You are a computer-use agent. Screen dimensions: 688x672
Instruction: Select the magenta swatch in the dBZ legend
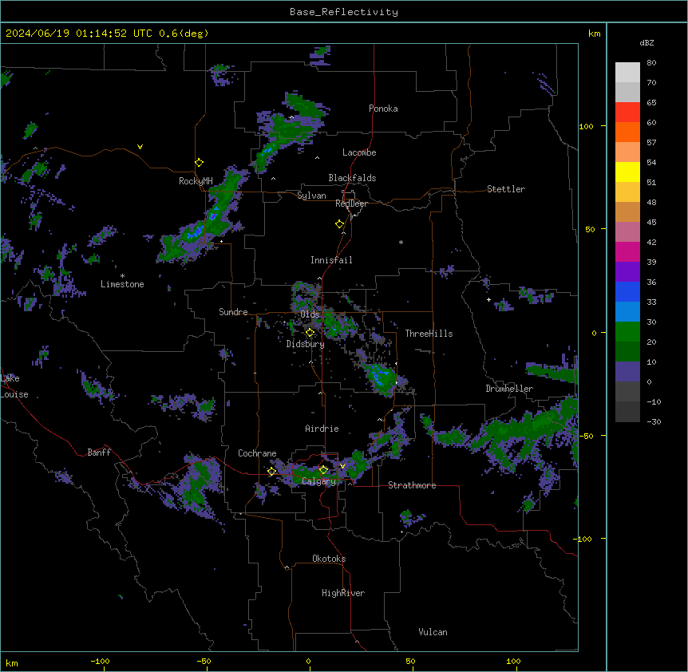pos(627,251)
